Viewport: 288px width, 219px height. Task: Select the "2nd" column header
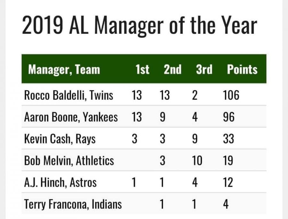click(172, 70)
